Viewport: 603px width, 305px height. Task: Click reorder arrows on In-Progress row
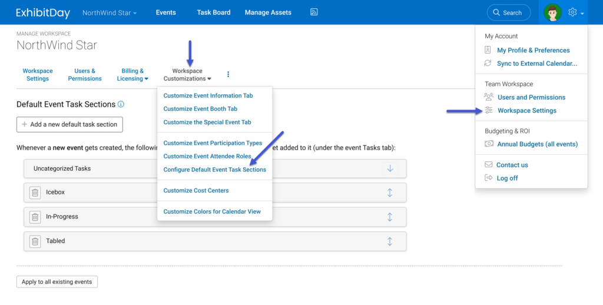tap(390, 217)
